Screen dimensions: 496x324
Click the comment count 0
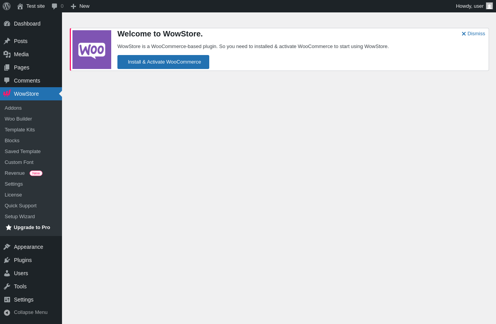(x=62, y=6)
